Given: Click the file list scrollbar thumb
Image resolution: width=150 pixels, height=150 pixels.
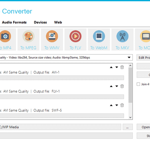Looking at the screenshot, I should pos(130,85).
